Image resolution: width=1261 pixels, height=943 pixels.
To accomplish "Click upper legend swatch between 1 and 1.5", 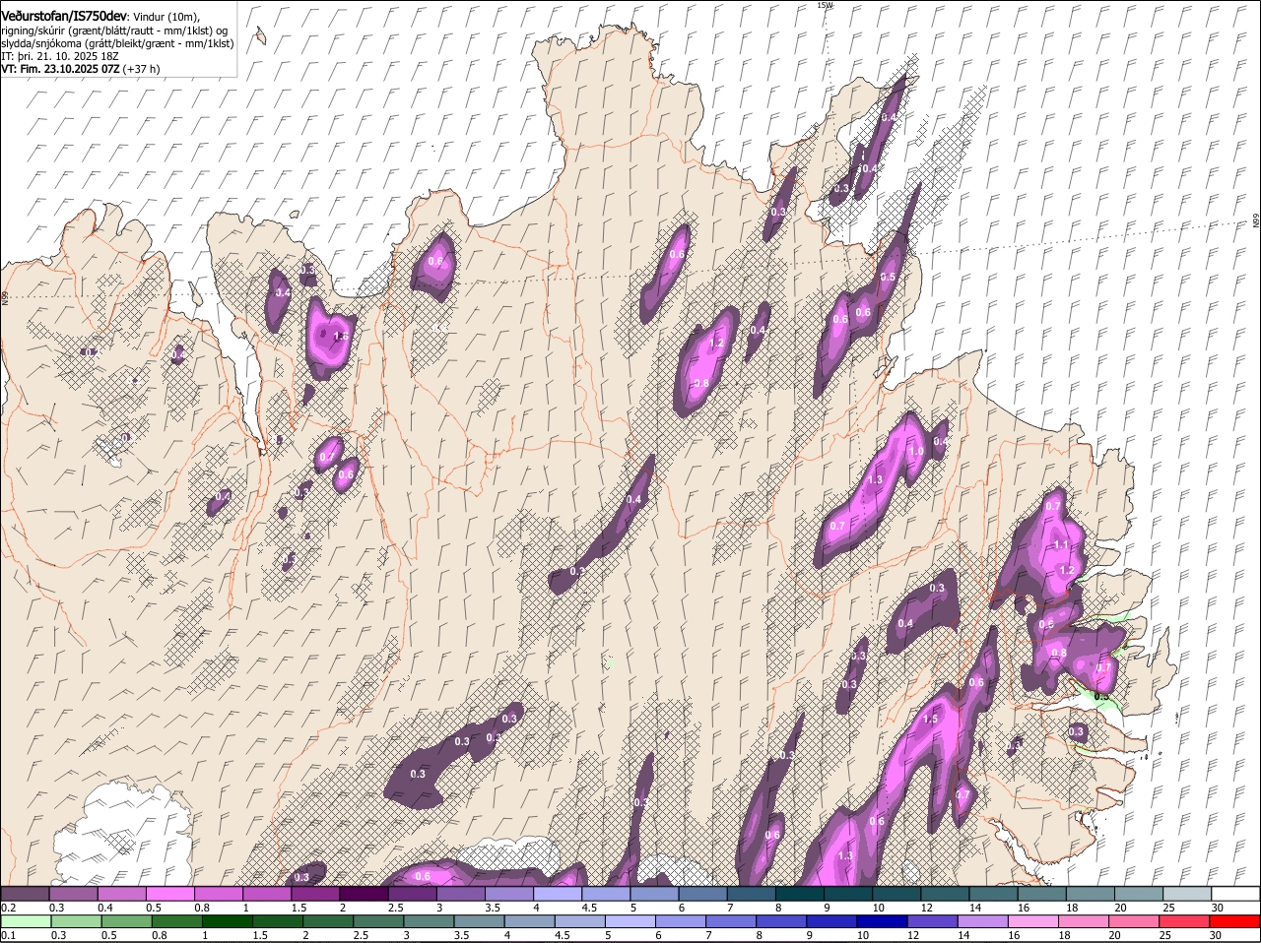I will (267, 893).
